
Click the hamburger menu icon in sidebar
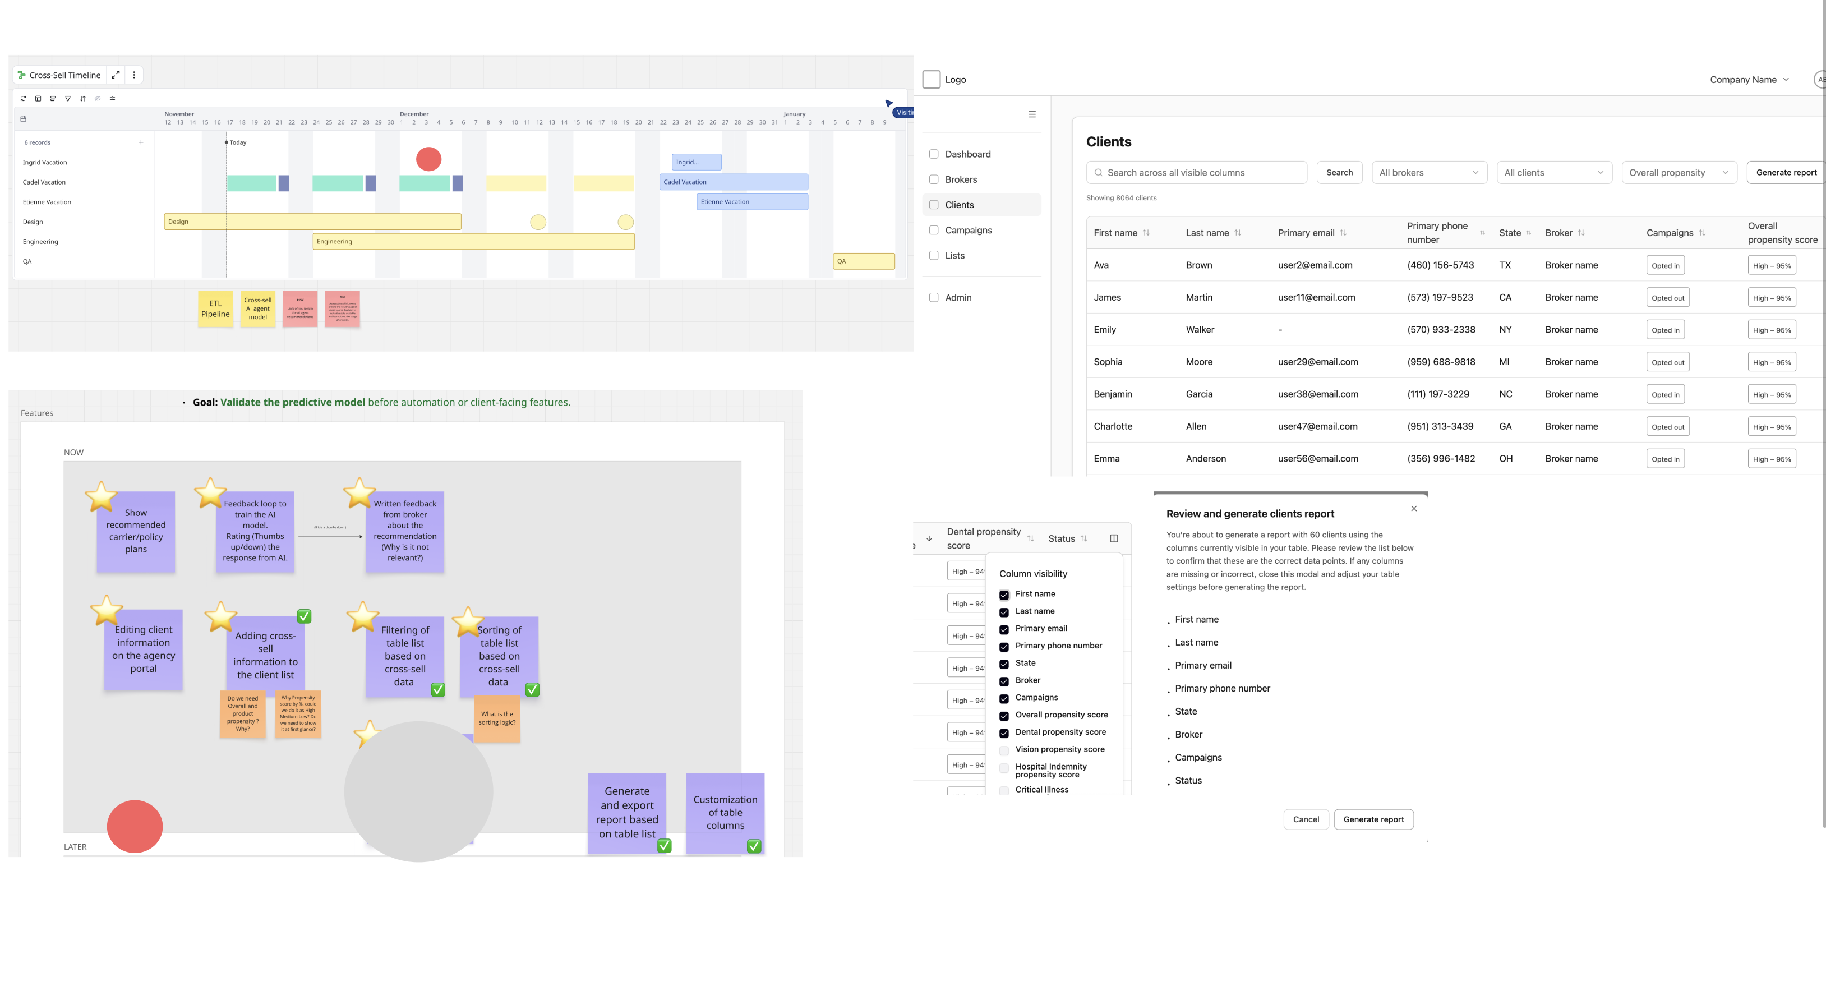click(x=1032, y=114)
